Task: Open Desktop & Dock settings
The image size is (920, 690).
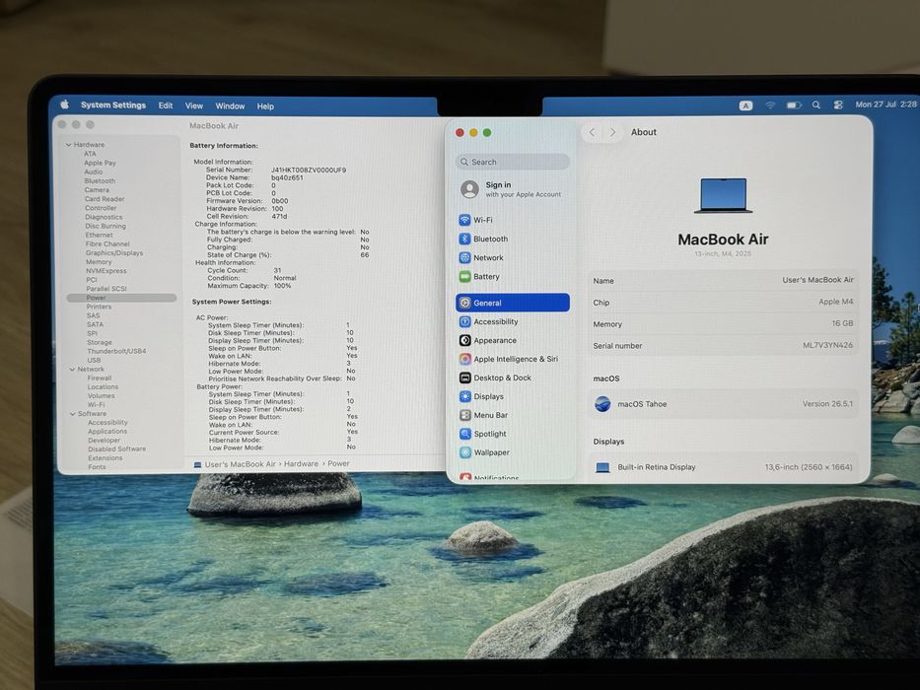Action: pyautogui.click(x=512, y=378)
